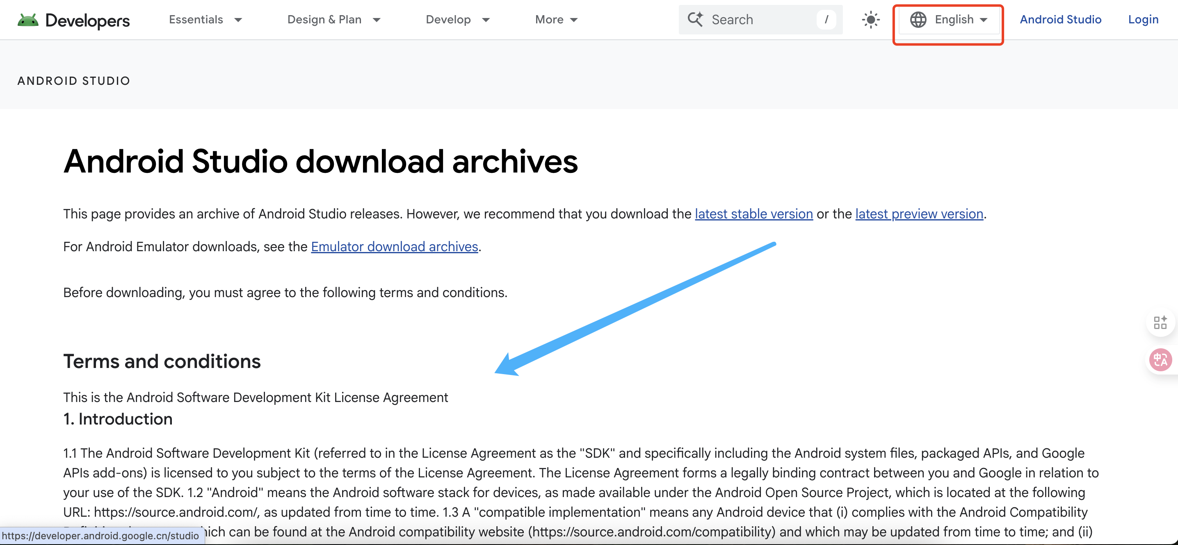Open the floating grid widget icon

click(x=1160, y=322)
